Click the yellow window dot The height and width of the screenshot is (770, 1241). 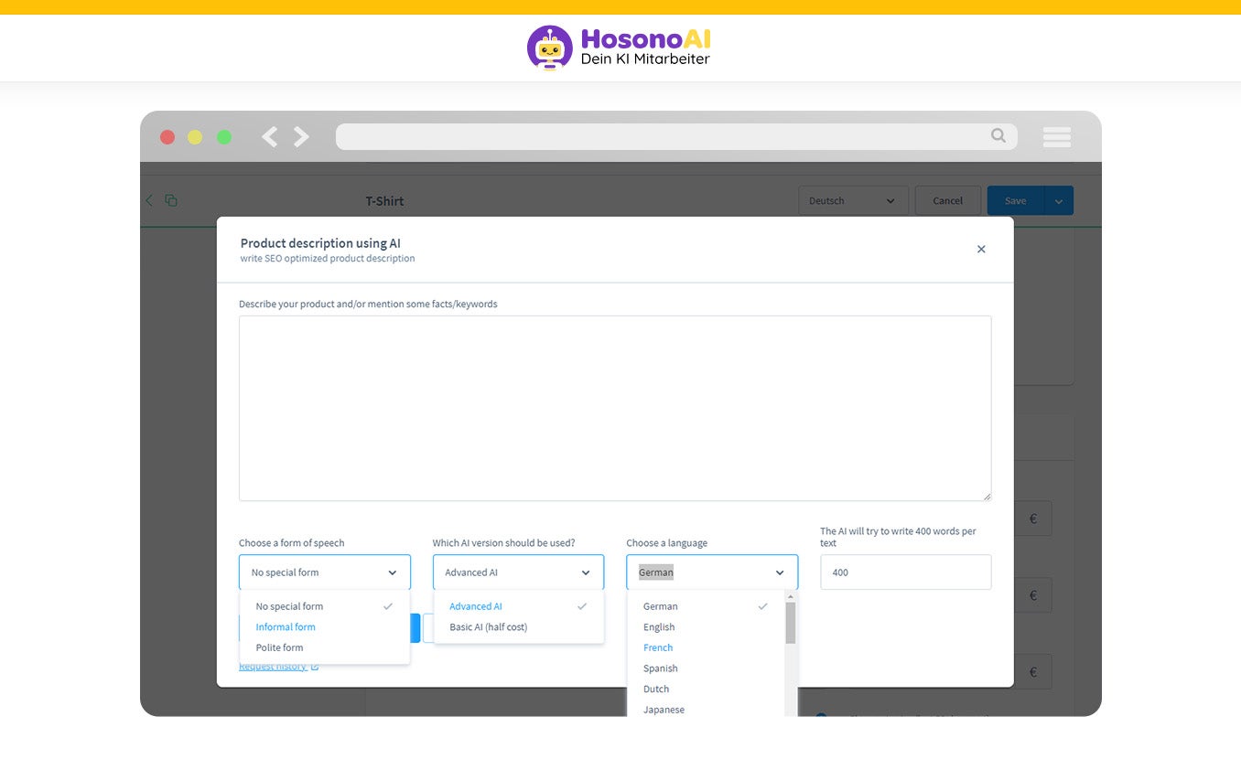[195, 137]
